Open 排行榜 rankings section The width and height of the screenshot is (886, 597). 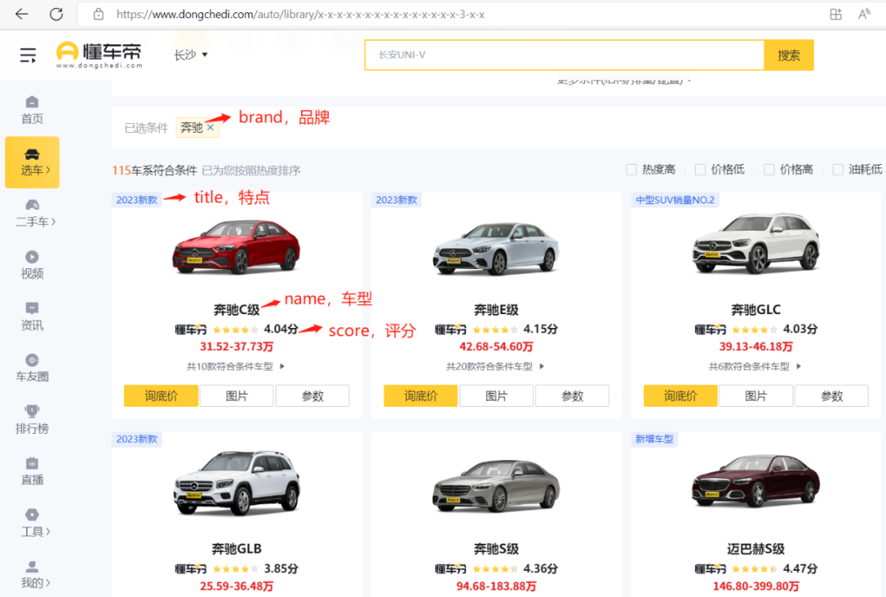coord(32,420)
